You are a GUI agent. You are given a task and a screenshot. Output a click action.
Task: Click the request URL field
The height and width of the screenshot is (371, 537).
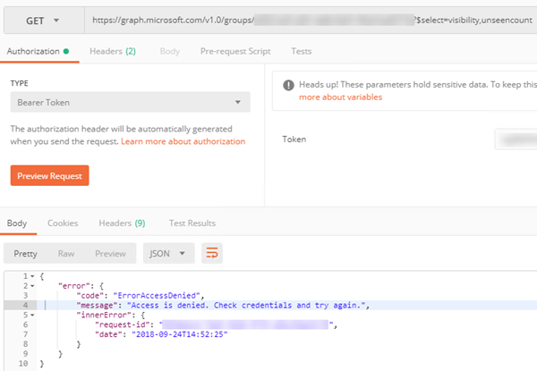(x=311, y=21)
